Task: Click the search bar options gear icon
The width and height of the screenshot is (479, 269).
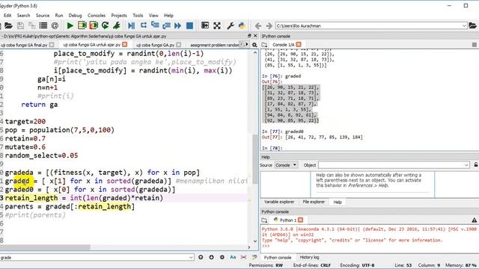Action: pyautogui.click(x=222, y=257)
